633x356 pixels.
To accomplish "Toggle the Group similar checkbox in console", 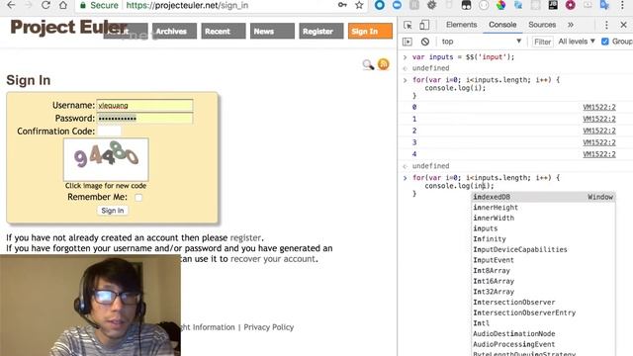I will click(x=604, y=42).
